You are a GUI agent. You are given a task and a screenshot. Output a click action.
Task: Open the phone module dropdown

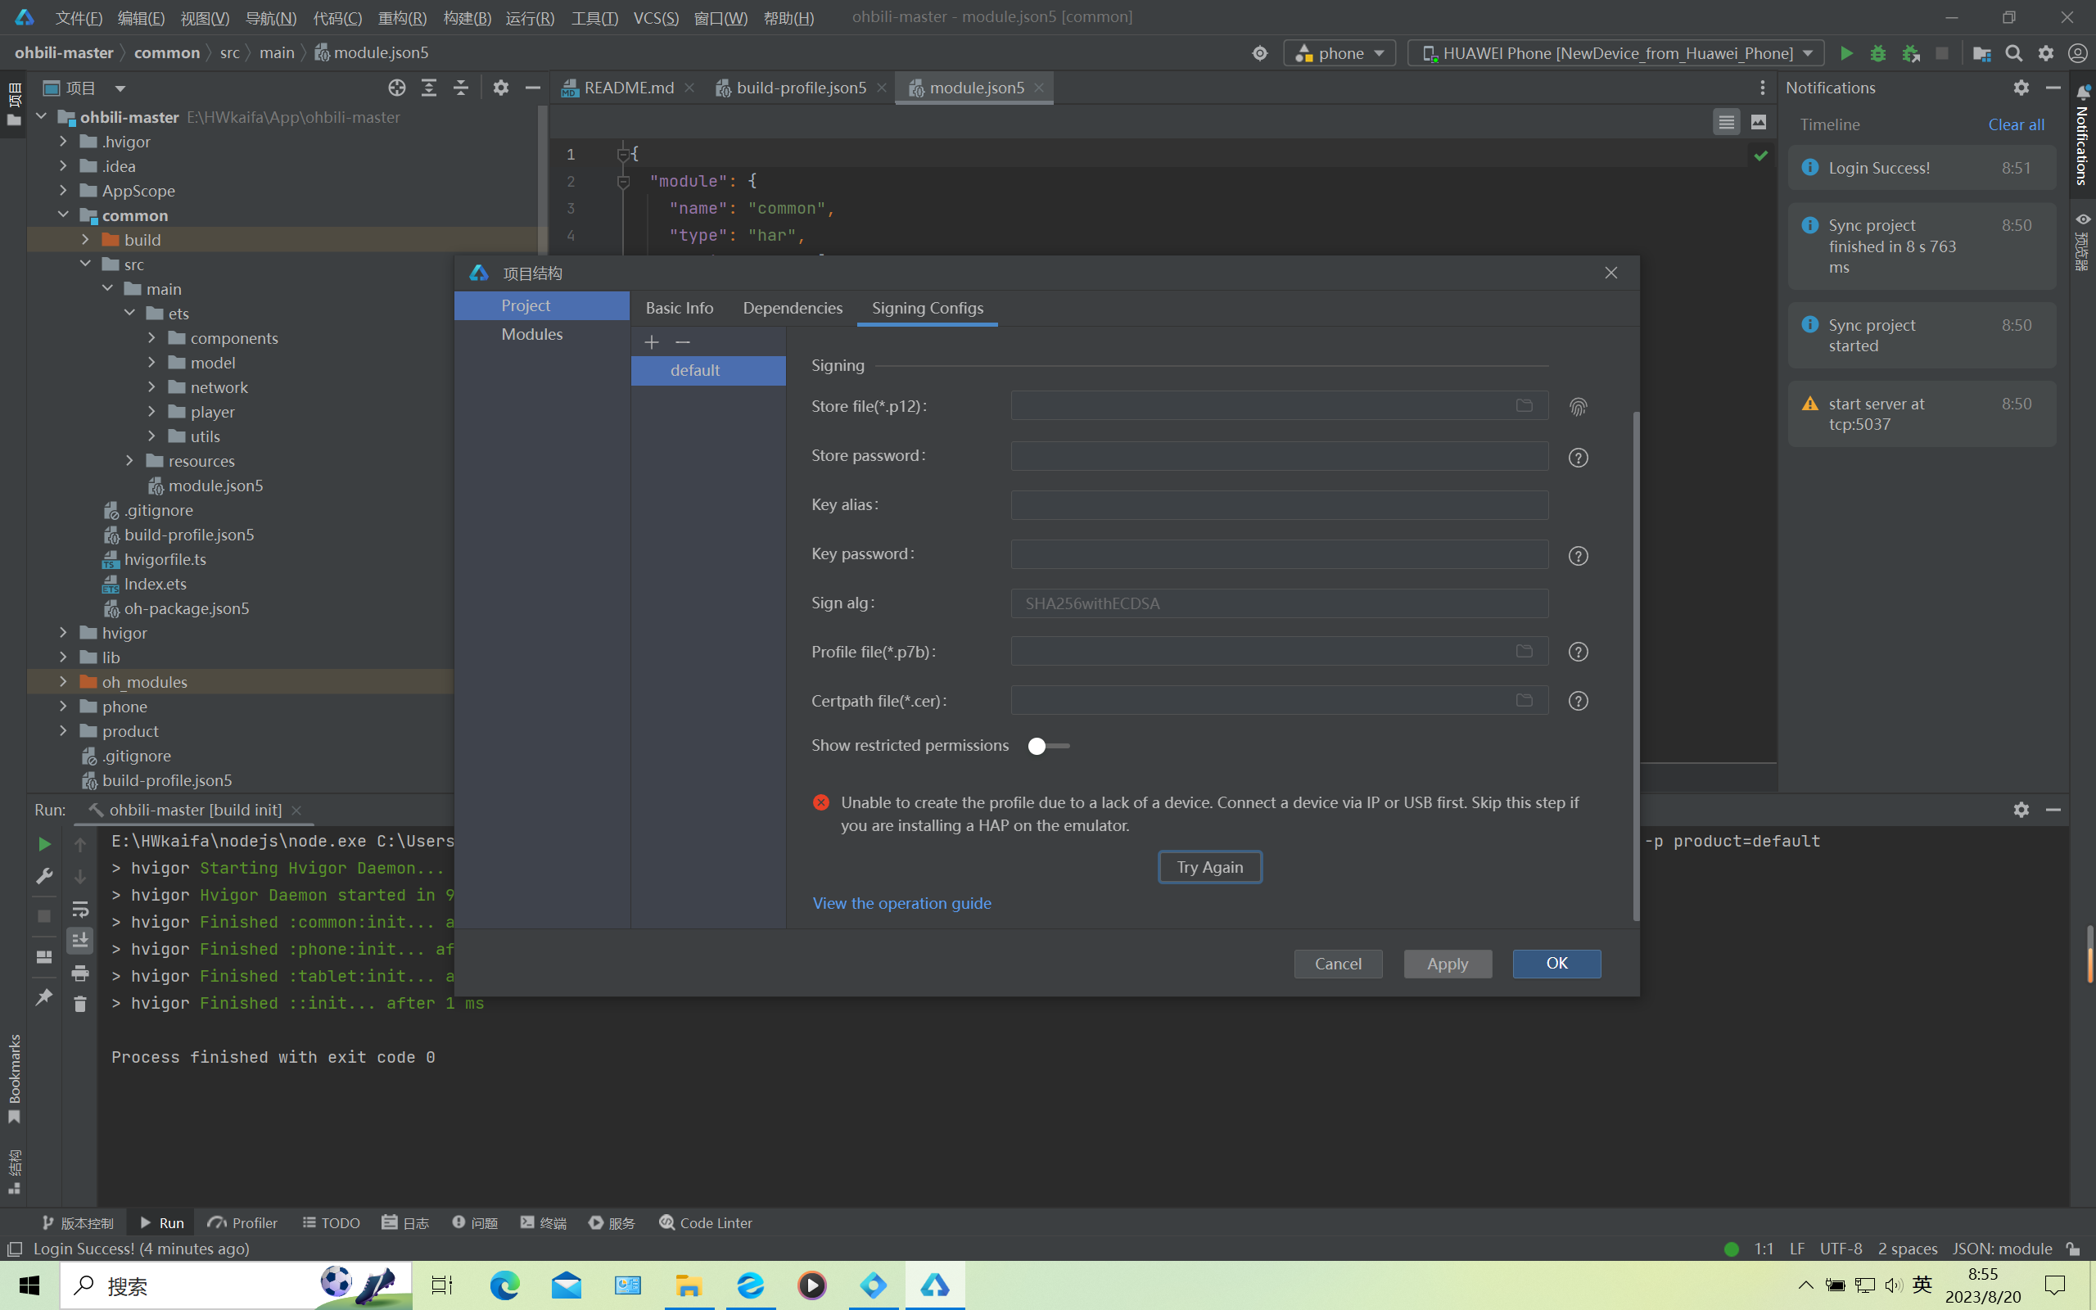click(x=1339, y=54)
